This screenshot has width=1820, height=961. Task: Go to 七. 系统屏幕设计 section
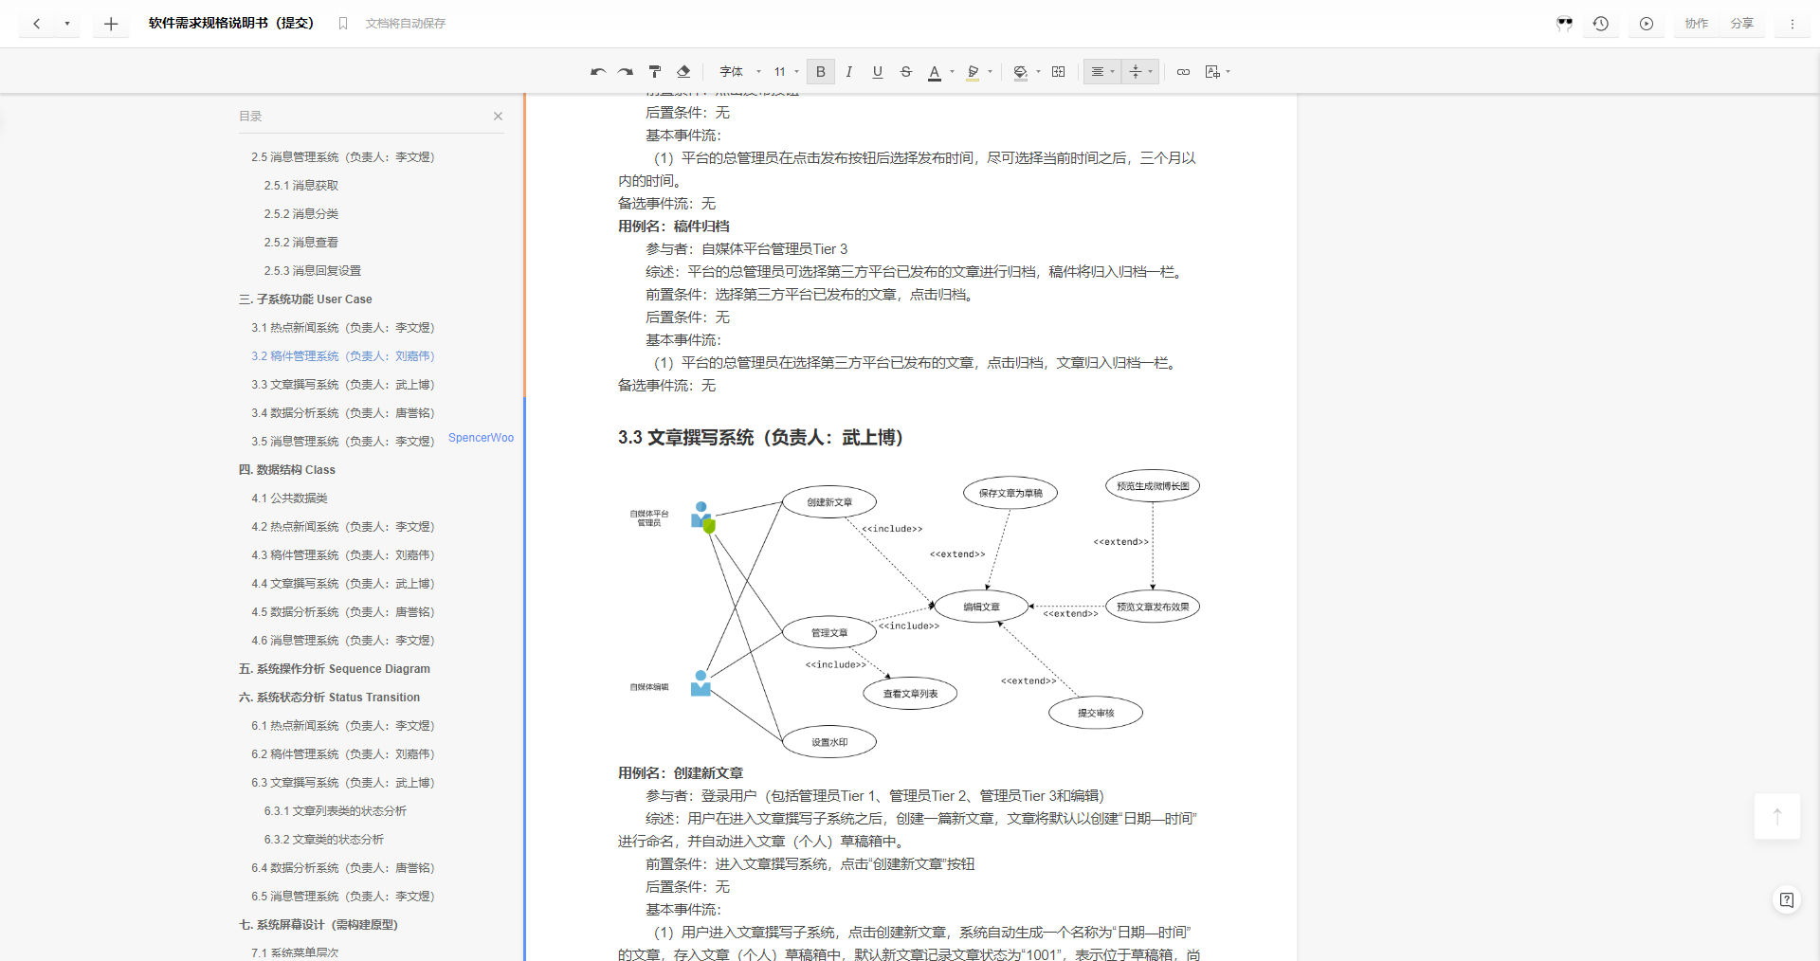(318, 925)
